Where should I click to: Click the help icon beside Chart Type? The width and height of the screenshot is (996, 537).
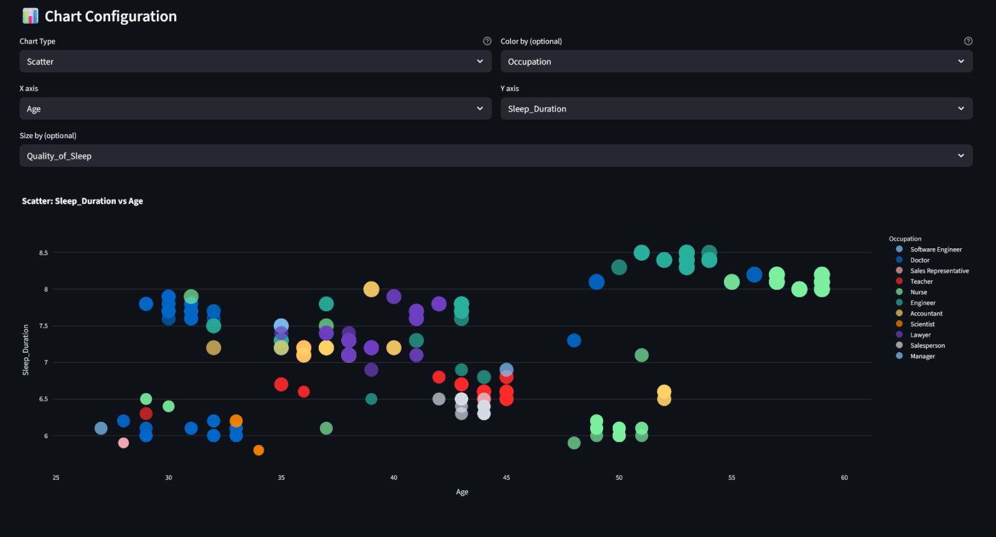pyautogui.click(x=487, y=41)
